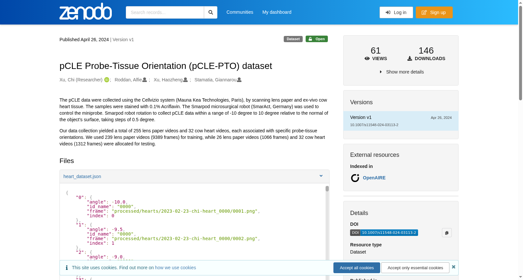Click the Log in button
523x280 pixels.
pos(396,12)
